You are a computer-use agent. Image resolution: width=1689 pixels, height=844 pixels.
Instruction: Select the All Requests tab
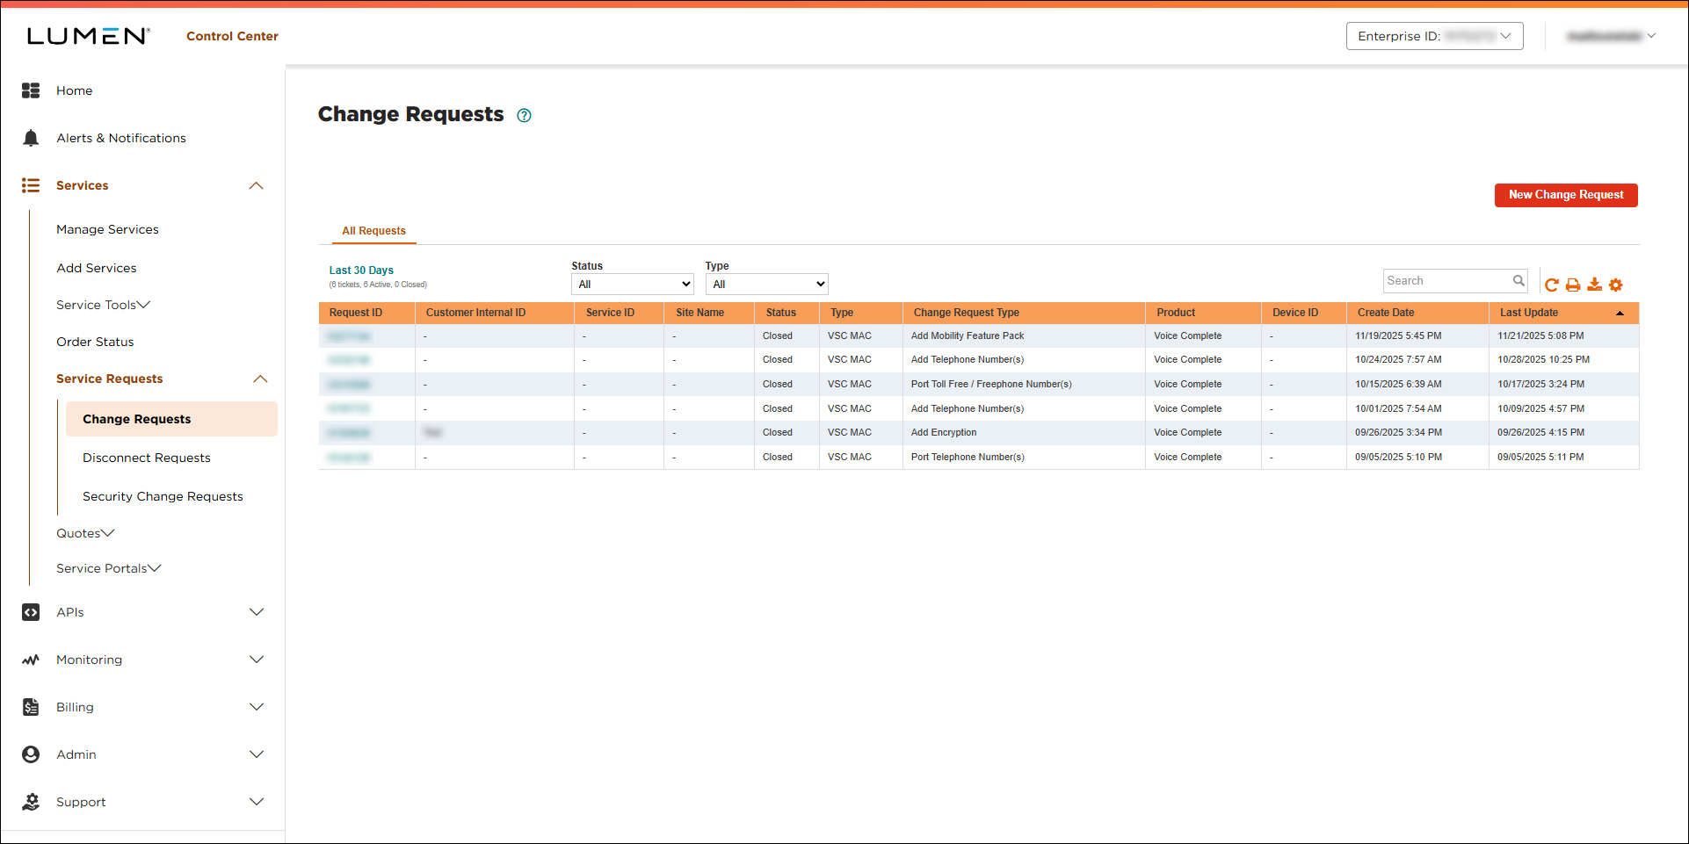click(373, 231)
